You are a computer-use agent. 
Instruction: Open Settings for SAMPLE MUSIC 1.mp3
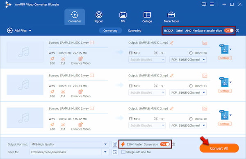(x=225, y=58)
